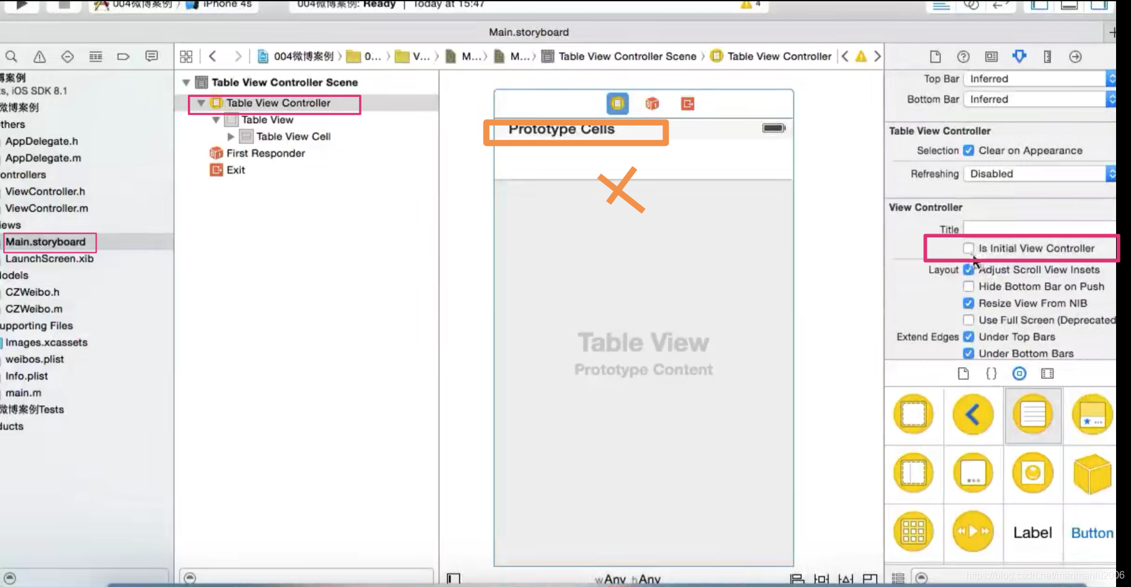Image resolution: width=1131 pixels, height=587 pixels.
Task: Click the yellow view controller icon in scene dock
Action: [618, 103]
